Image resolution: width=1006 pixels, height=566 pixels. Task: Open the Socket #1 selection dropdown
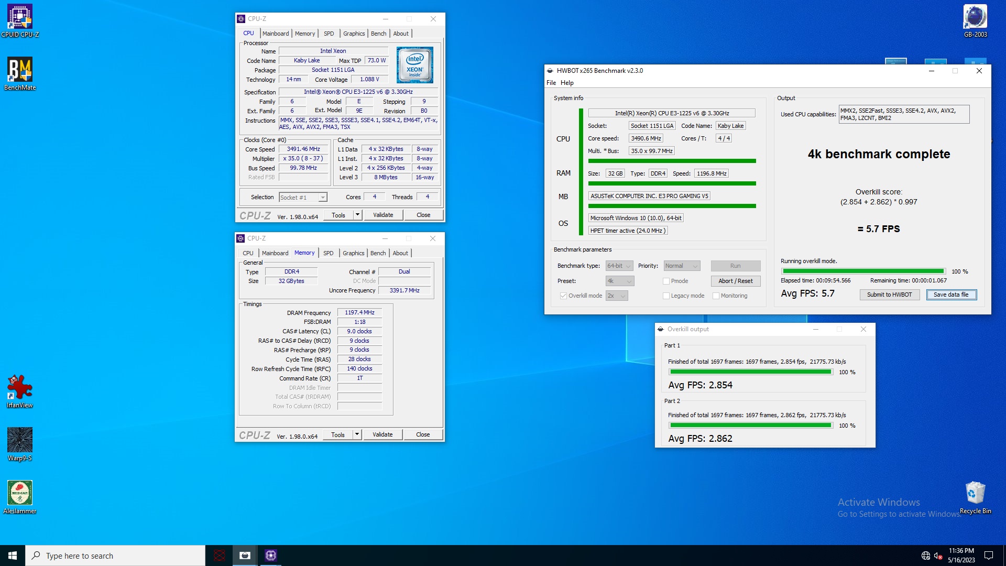[x=303, y=198]
